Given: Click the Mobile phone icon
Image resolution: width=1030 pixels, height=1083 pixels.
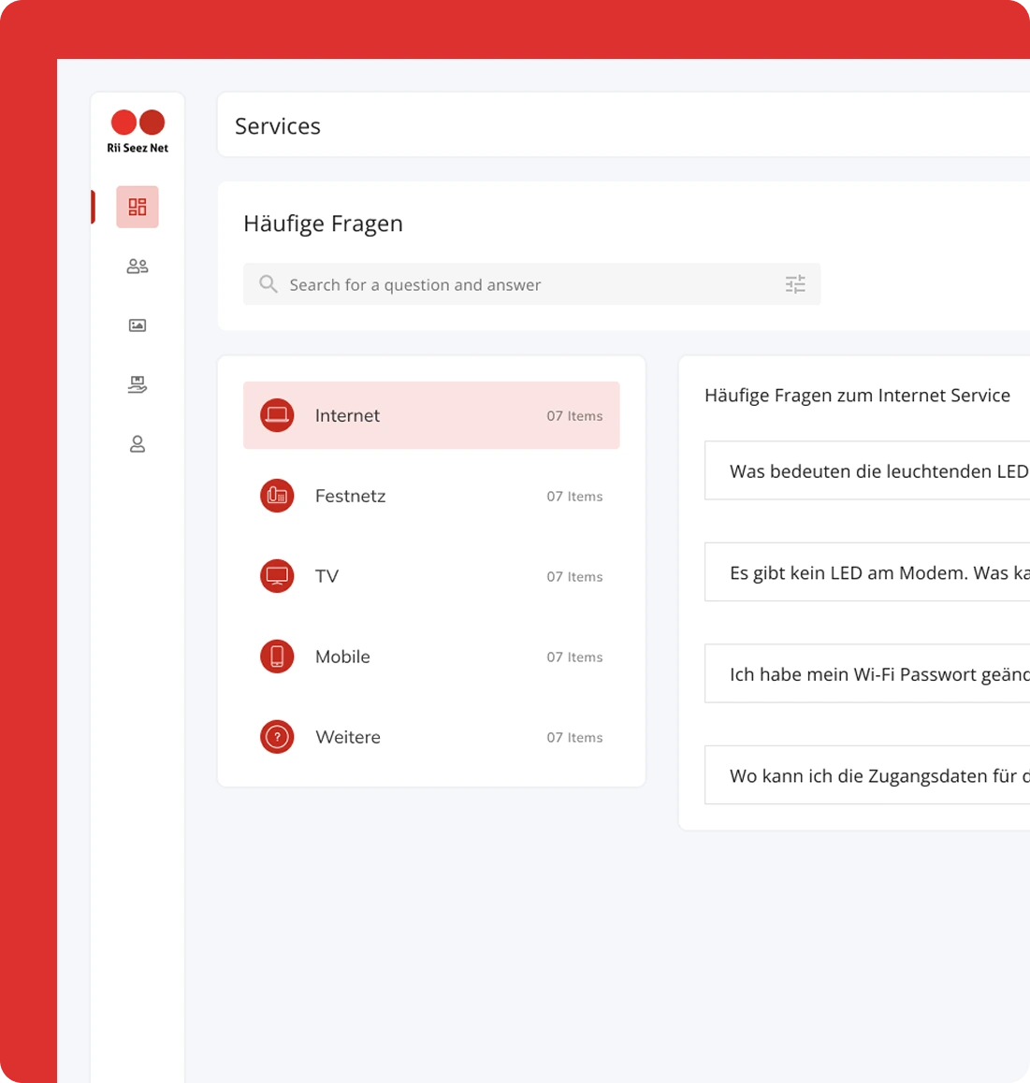Looking at the screenshot, I should click(x=277, y=657).
